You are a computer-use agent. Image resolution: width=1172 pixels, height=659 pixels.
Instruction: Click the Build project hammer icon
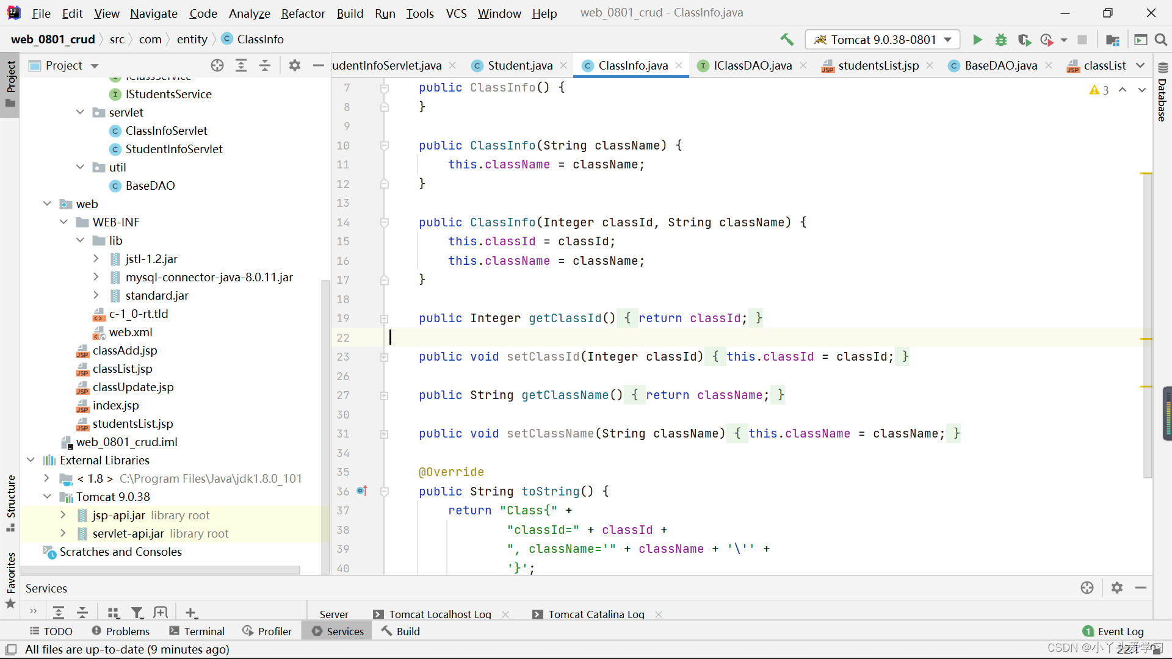[787, 40]
